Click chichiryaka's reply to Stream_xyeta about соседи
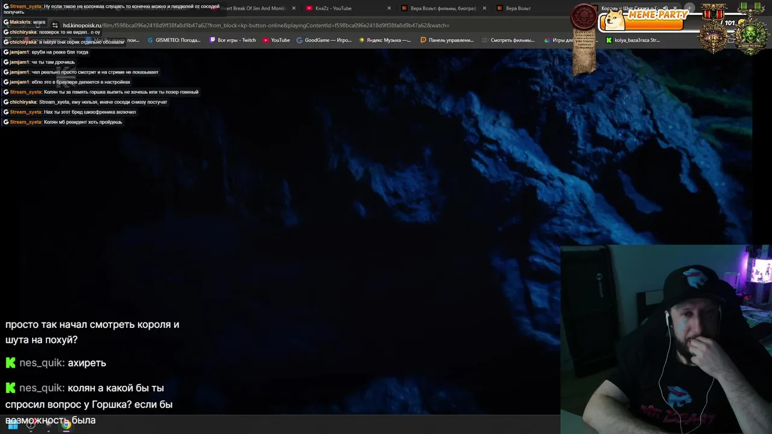This screenshot has width=772, height=434. 85,102
